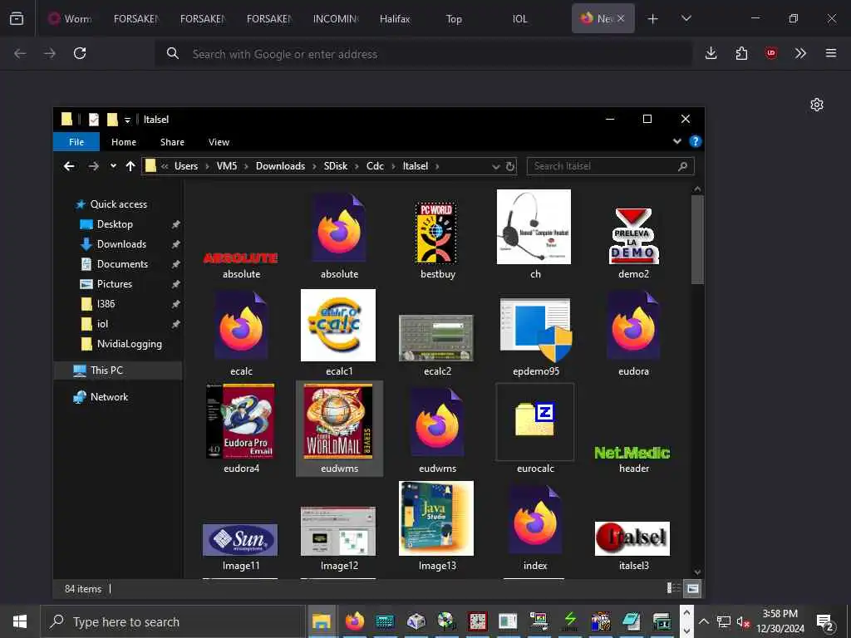The image size is (851, 638).
Task: Click Cdc in the address breadcrumb
Action: (x=375, y=166)
